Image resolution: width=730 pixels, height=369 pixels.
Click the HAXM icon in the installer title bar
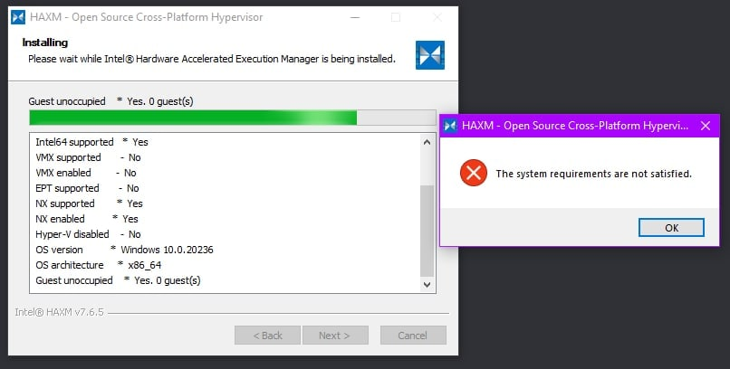[18, 17]
